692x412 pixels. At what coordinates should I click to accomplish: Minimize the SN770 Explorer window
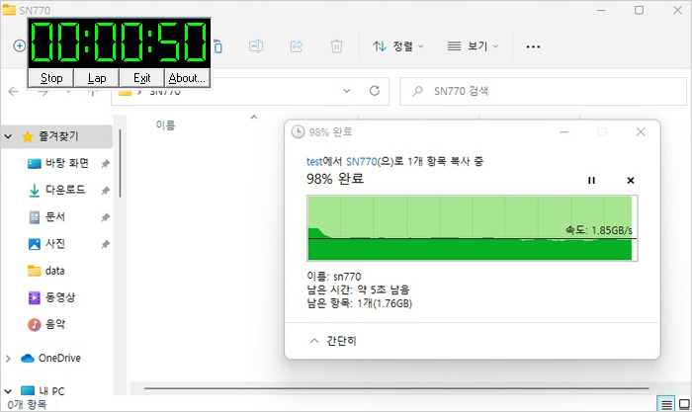601,10
